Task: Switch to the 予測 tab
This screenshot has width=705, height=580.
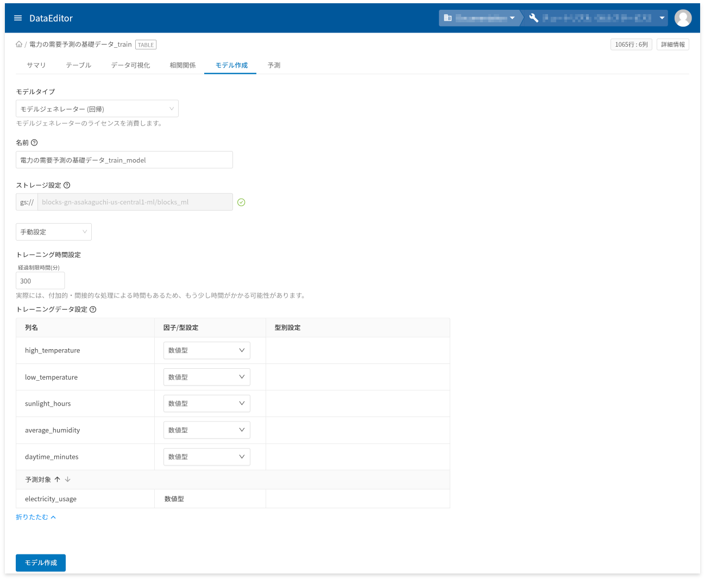Action: click(274, 65)
